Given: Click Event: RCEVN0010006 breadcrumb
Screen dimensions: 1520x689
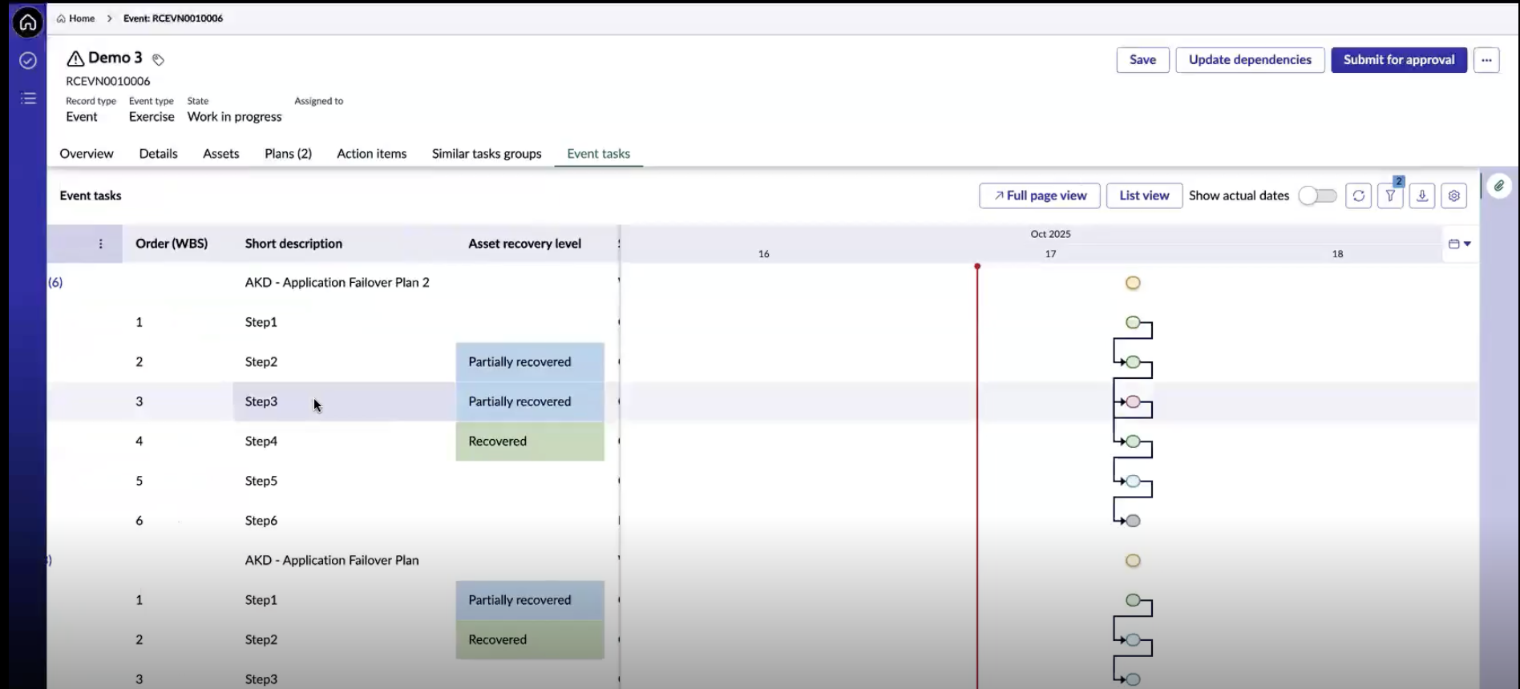Looking at the screenshot, I should [173, 18].
